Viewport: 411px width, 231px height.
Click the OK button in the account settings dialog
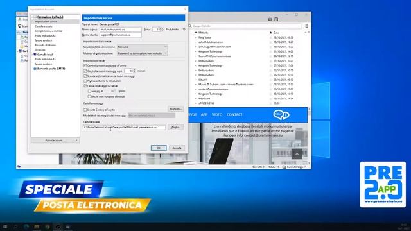[x=159, y=148]
